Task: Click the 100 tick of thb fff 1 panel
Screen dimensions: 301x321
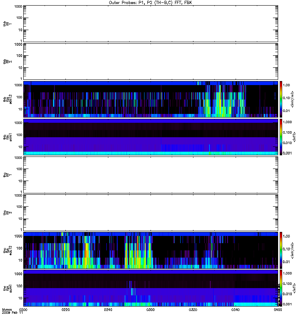Action: 19,18
